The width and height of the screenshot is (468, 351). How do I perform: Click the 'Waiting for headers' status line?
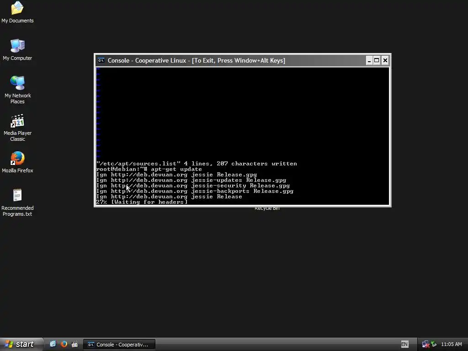click(142, 202)
